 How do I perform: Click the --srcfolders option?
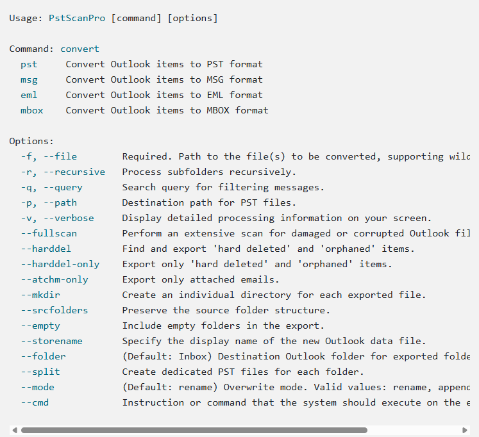(55, 310)
